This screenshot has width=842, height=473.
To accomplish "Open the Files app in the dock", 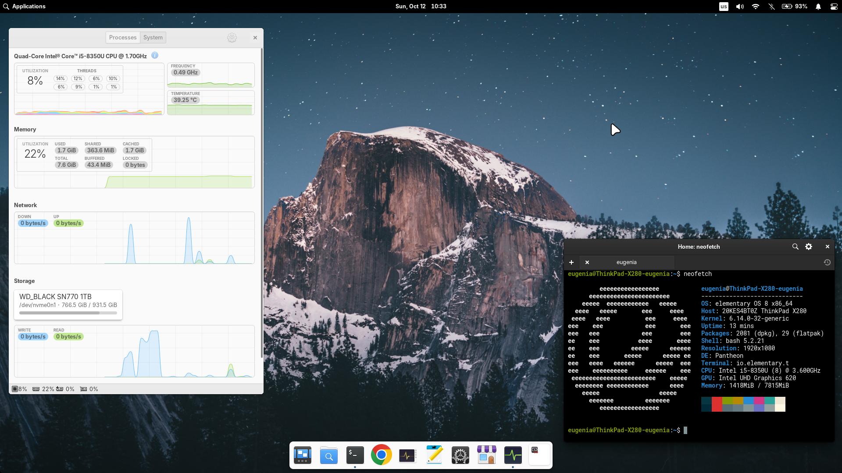I will point(328,455).
